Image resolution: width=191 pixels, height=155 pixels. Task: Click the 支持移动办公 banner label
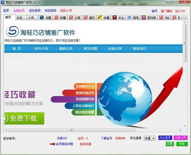[x=85, y=86]
